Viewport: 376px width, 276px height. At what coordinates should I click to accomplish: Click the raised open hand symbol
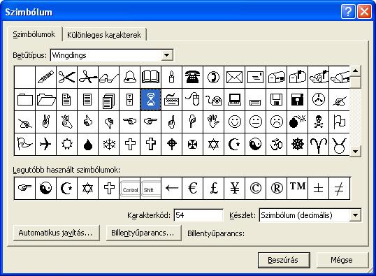coord(213,122)
